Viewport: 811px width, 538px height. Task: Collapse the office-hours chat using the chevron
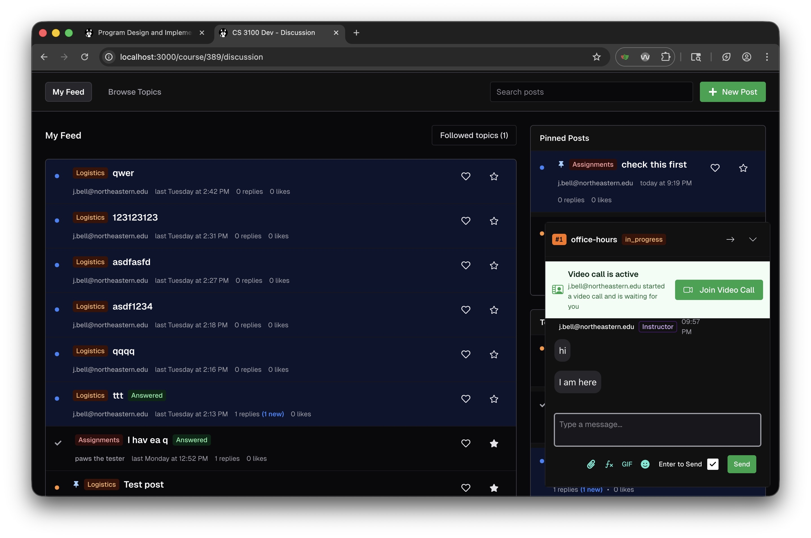tap(753, 239)
